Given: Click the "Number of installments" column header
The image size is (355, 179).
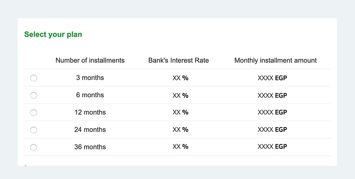Looking at the screenshot, I should (90, 60).
